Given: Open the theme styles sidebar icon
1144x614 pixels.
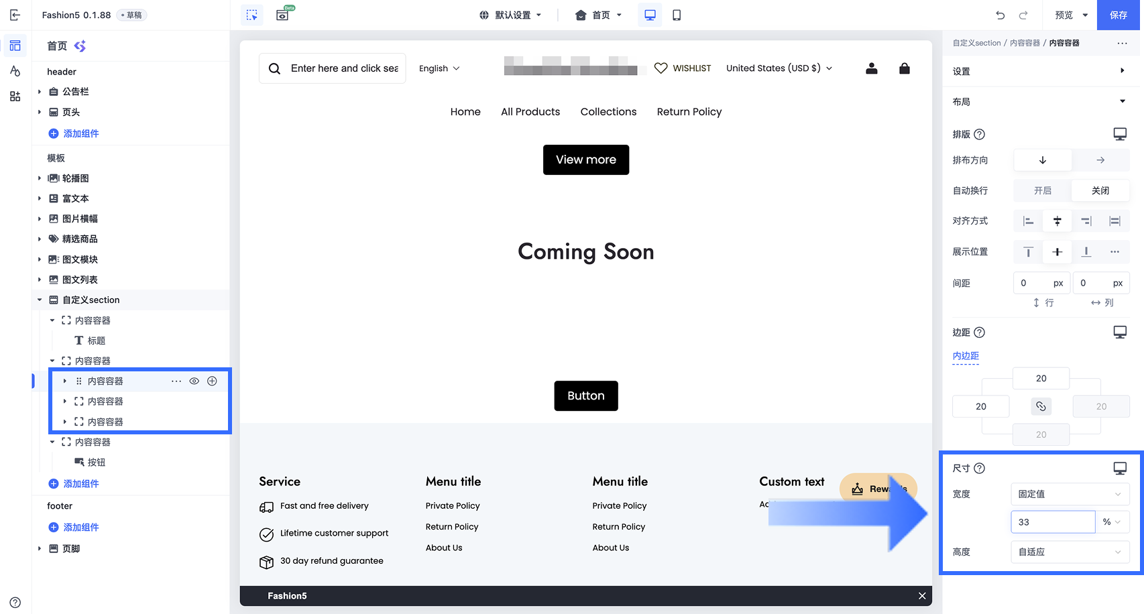Looking at the screenshot, I should [x=15, y=71].
